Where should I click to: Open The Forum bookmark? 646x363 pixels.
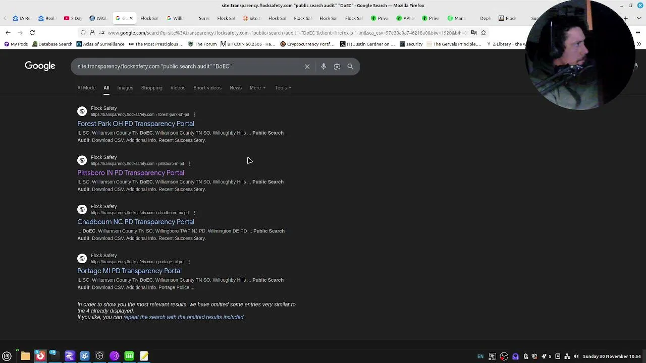click(x=202, y=44)
